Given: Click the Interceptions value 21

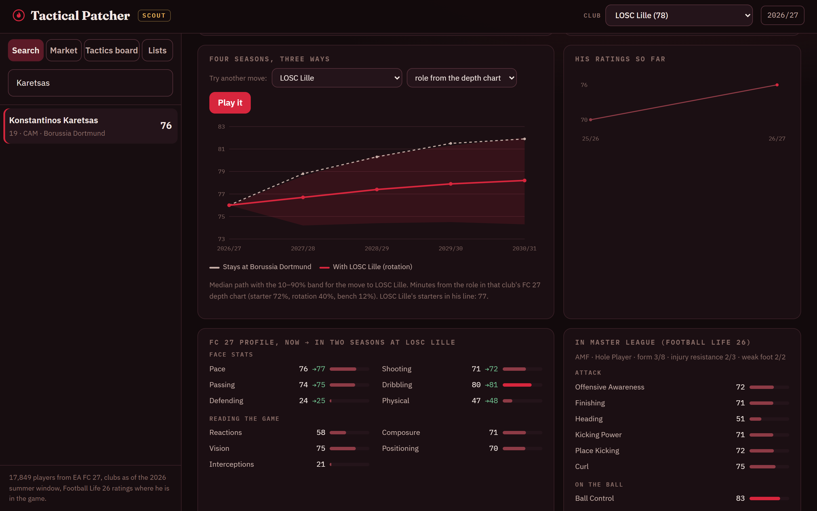Looking at the screenshot, I should point(321,464).
